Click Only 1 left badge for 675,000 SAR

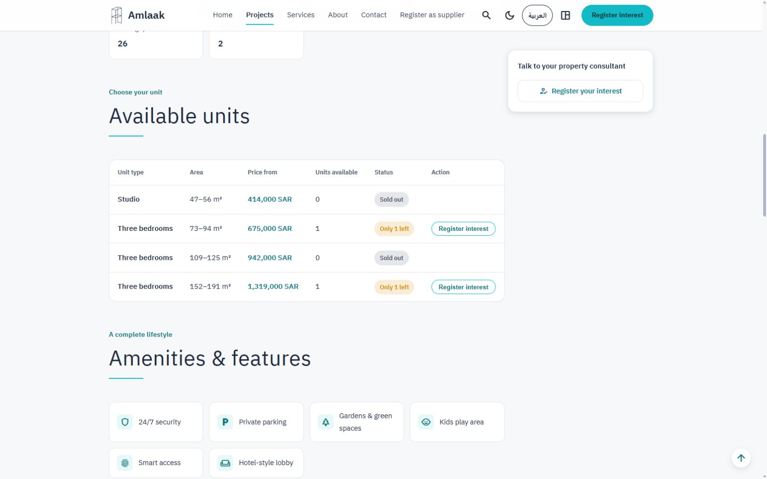[x=394, y=229]
